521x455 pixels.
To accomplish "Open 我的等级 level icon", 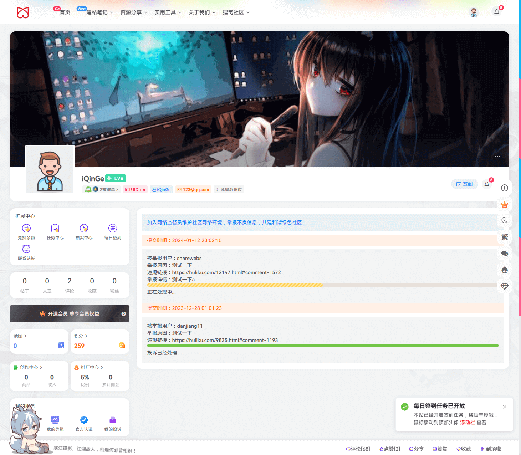I will coord(55,420).
